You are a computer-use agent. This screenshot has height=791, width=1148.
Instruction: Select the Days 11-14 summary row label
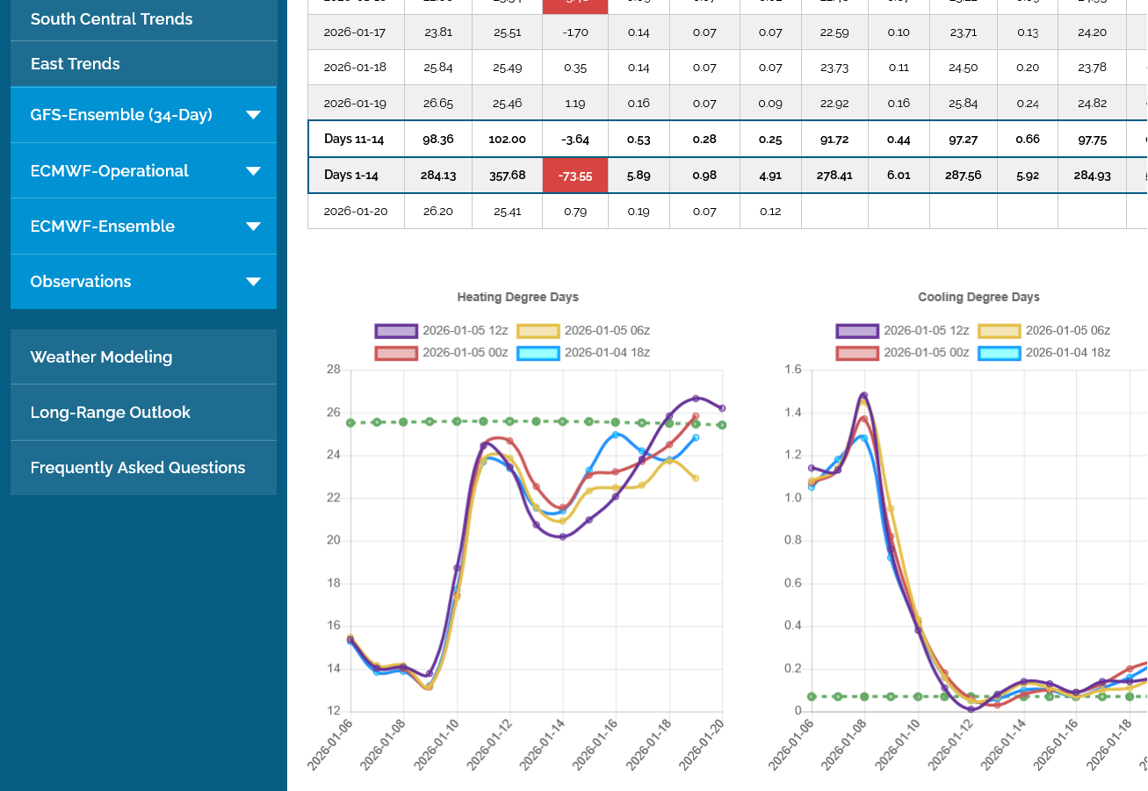[353, 140]
